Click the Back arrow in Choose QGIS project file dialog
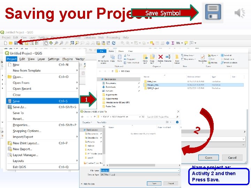251x188 pixels. pyautogui.click(x=82, y=117)
